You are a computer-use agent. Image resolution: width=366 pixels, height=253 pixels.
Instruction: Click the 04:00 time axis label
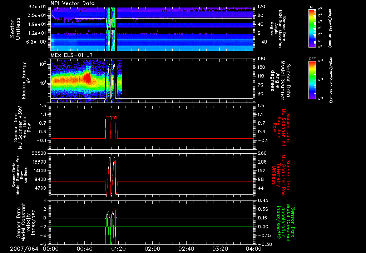point(254,249)
